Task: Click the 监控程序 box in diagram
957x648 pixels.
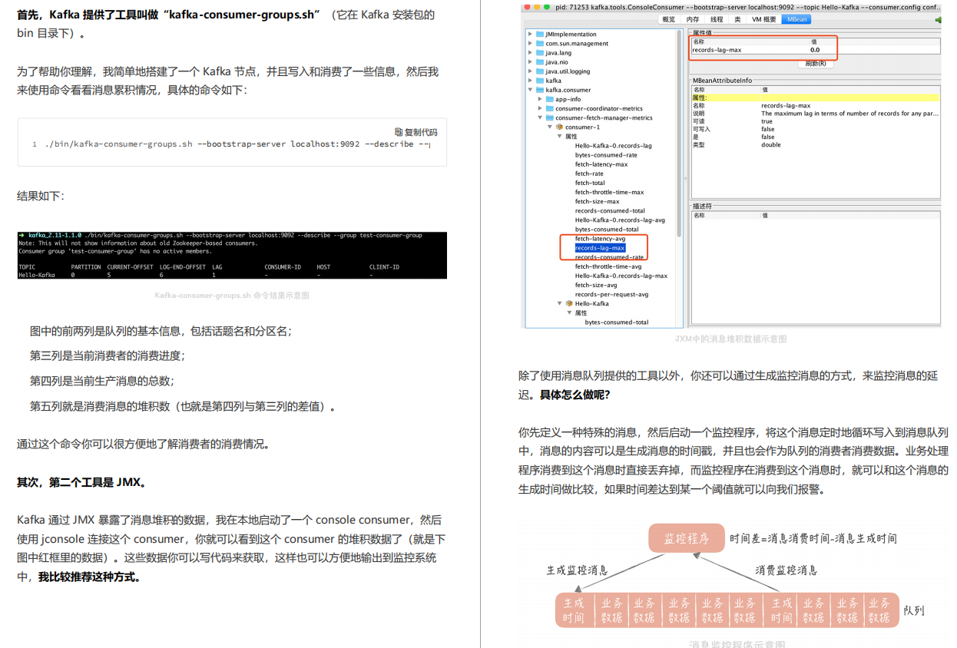Action: coord(687,538)
